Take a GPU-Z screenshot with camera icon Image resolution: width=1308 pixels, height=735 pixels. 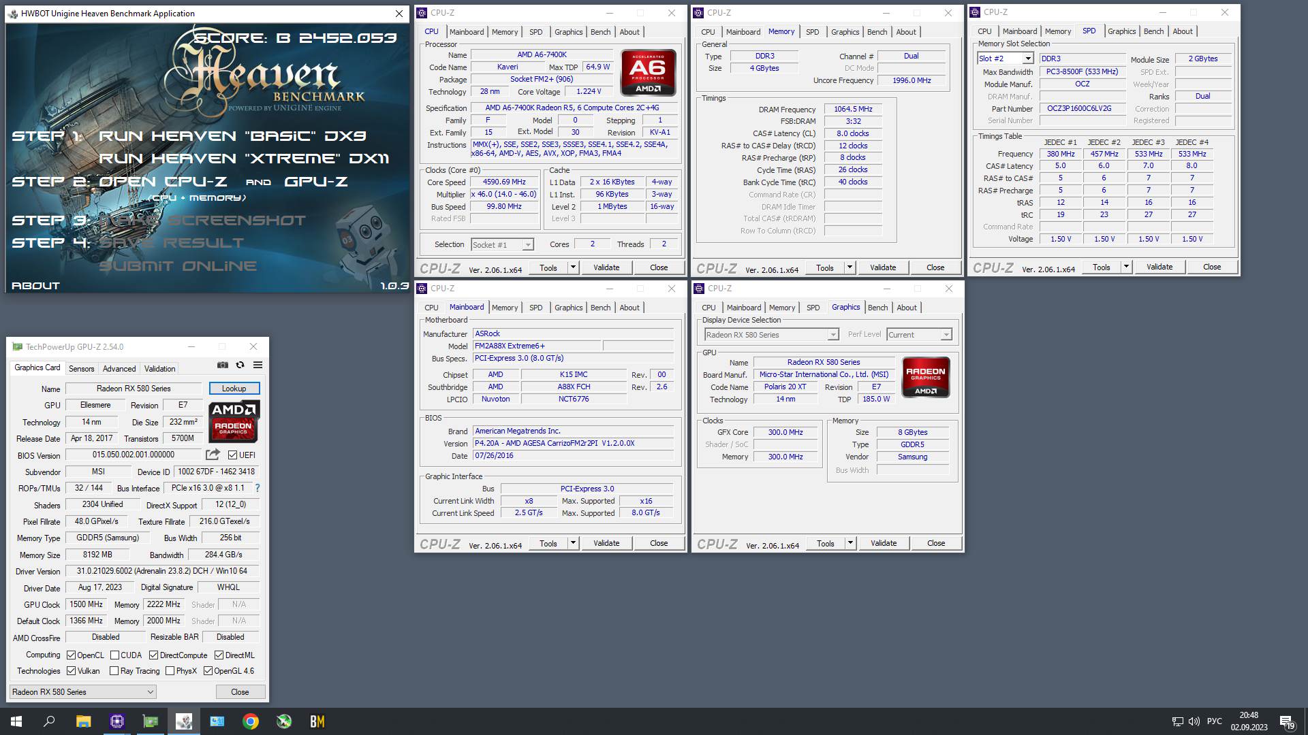tap(223, 365)
